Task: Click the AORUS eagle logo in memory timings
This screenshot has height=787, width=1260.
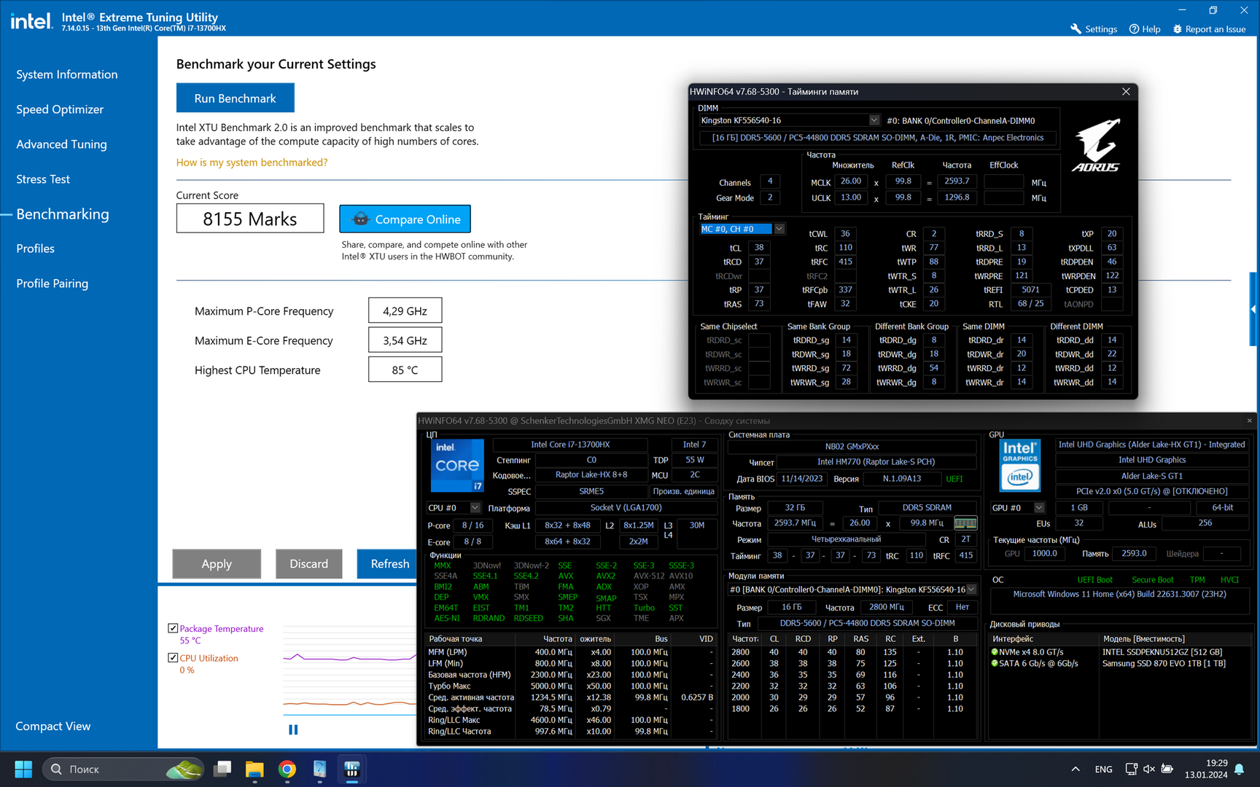Action: (x=1097, y=144)
